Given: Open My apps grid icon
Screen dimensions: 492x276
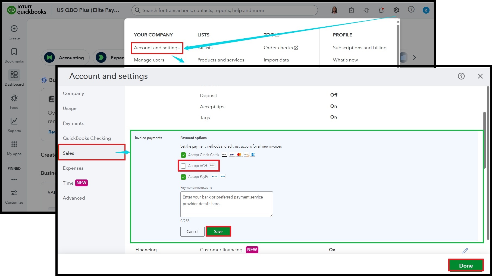Looking at the screenshot, I should coord(14,144).
